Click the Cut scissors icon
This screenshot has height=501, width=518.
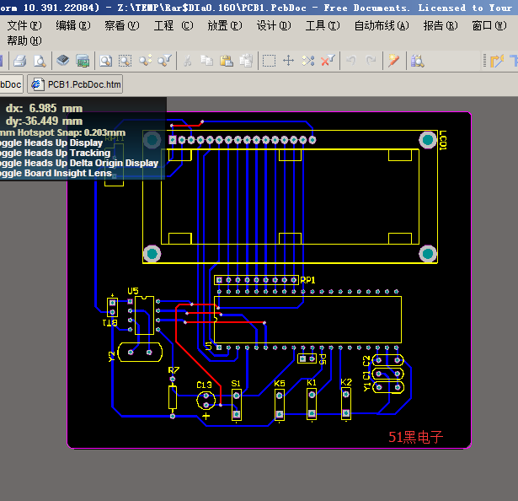187,61
